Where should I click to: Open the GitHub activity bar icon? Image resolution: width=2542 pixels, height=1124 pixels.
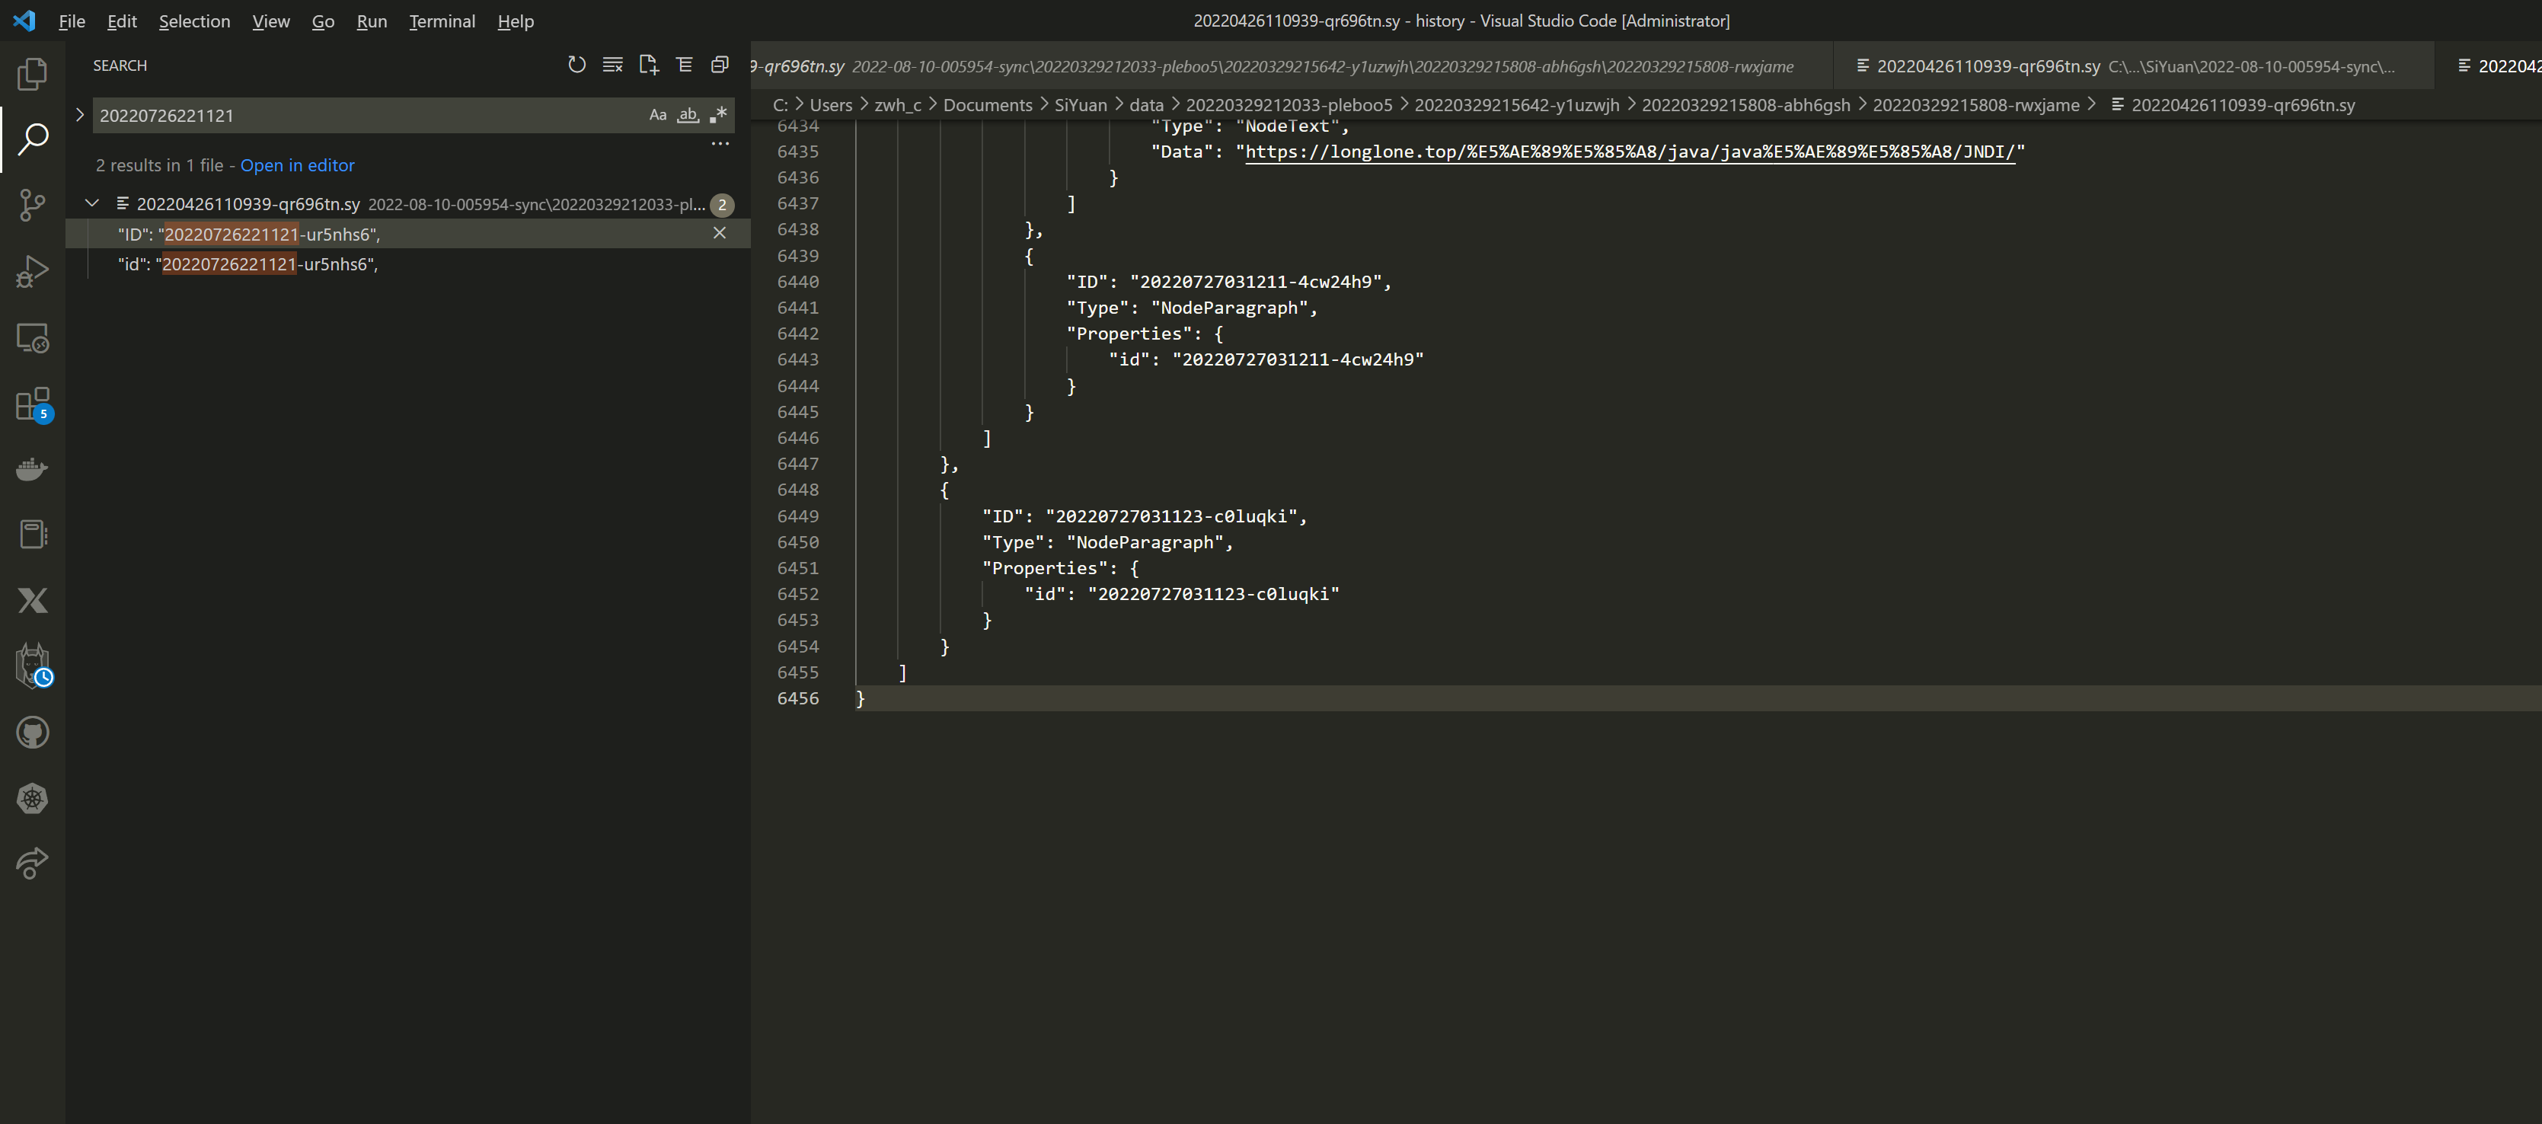pyautogui.click(x=33, y=733)
